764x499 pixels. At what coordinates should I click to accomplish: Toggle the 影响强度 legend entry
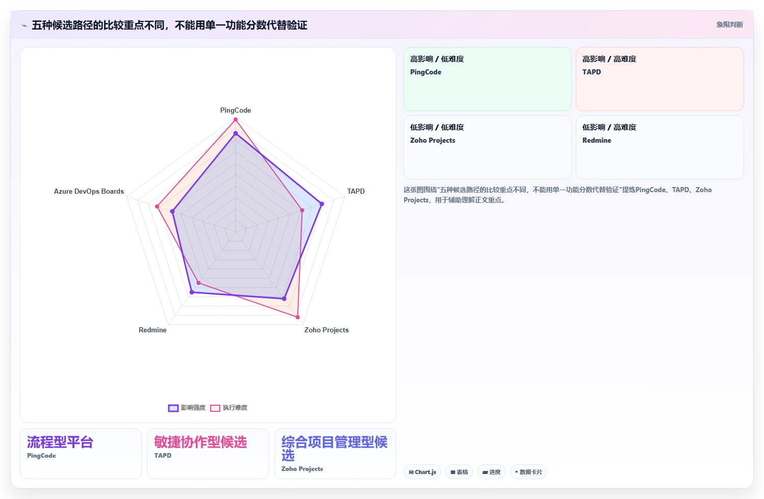click(187, 408)
